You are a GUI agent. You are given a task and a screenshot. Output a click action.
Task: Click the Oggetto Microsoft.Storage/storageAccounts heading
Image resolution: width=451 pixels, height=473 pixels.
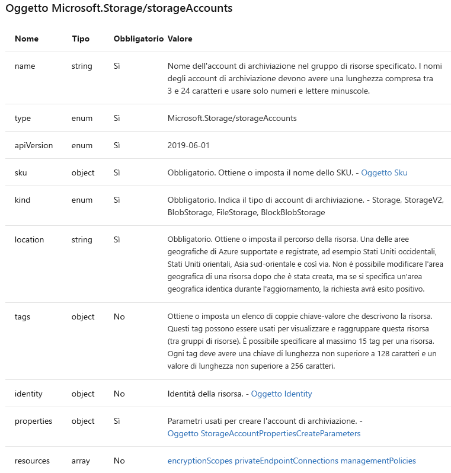tap(119, 9)
